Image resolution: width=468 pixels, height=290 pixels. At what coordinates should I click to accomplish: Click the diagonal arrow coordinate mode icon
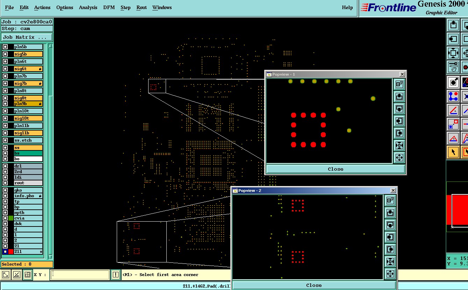[x=6, y=275]
